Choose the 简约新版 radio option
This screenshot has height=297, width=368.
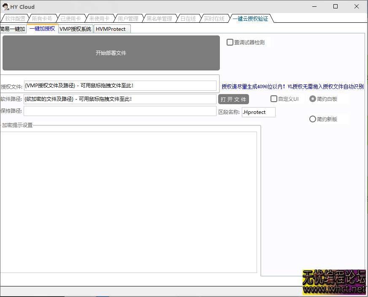[x=313, y=119]
